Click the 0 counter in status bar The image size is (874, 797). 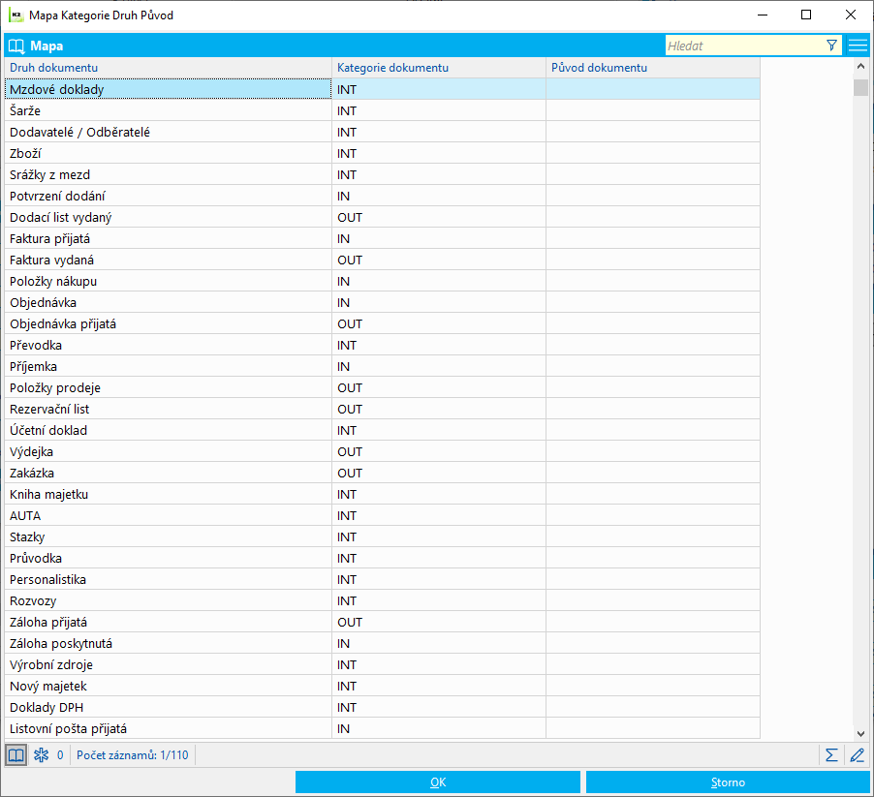tap(60, 755)
